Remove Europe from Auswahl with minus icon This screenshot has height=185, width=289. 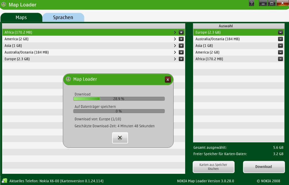pos(280,32)
